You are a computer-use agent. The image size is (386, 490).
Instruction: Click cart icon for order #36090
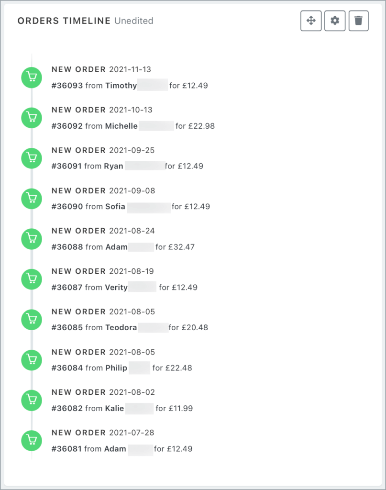click(32, 199)
